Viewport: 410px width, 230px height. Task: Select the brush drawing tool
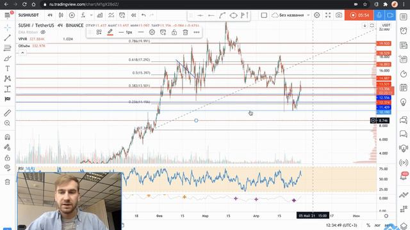tap(7, 58)
